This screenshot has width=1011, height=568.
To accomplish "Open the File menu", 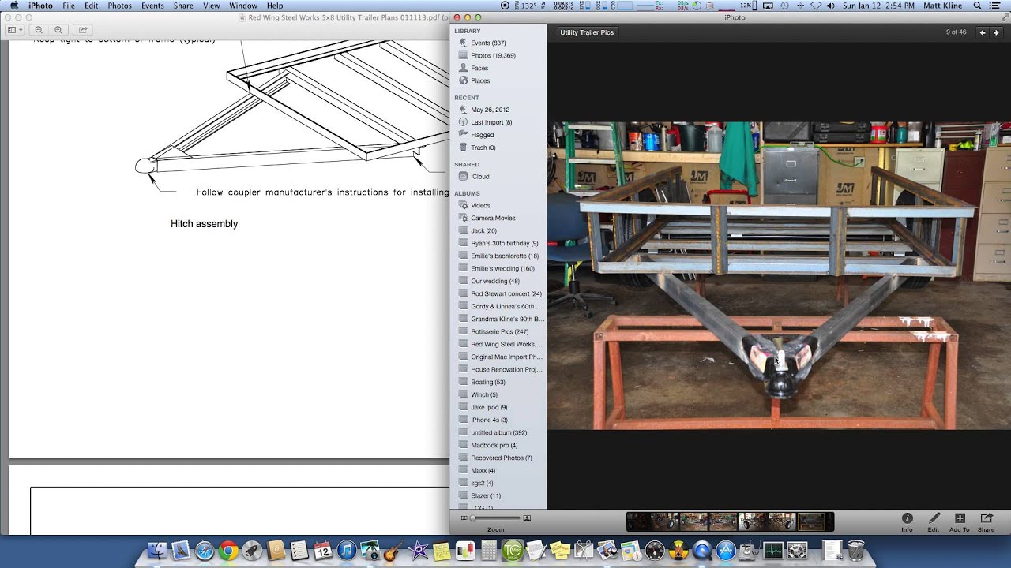I will point(69,6).
